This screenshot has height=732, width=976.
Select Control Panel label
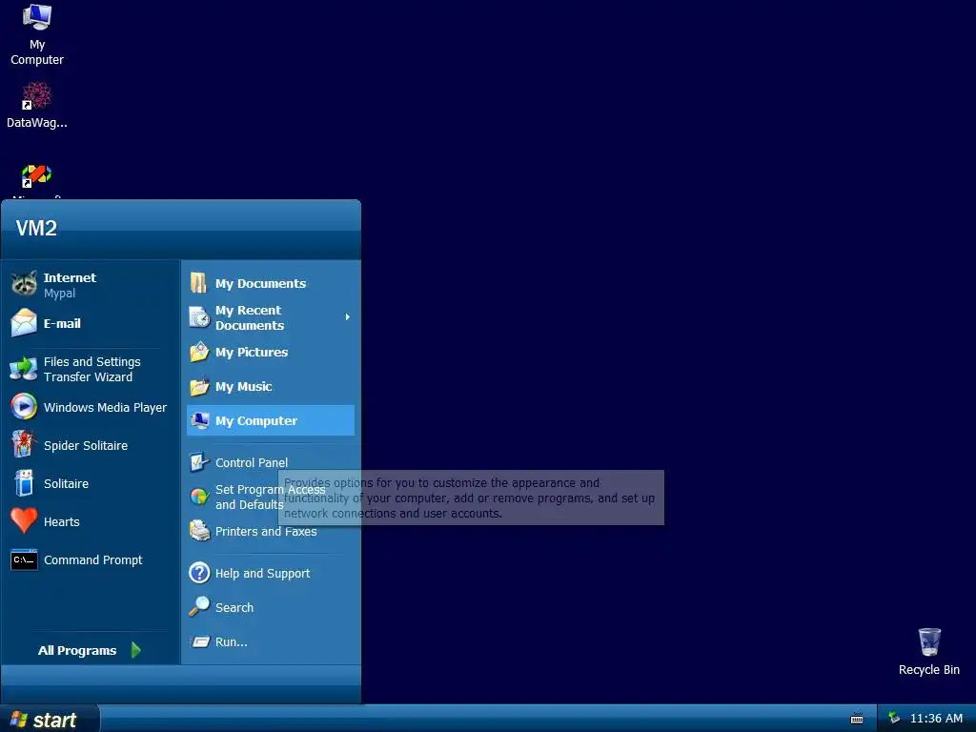click(252, 462)
